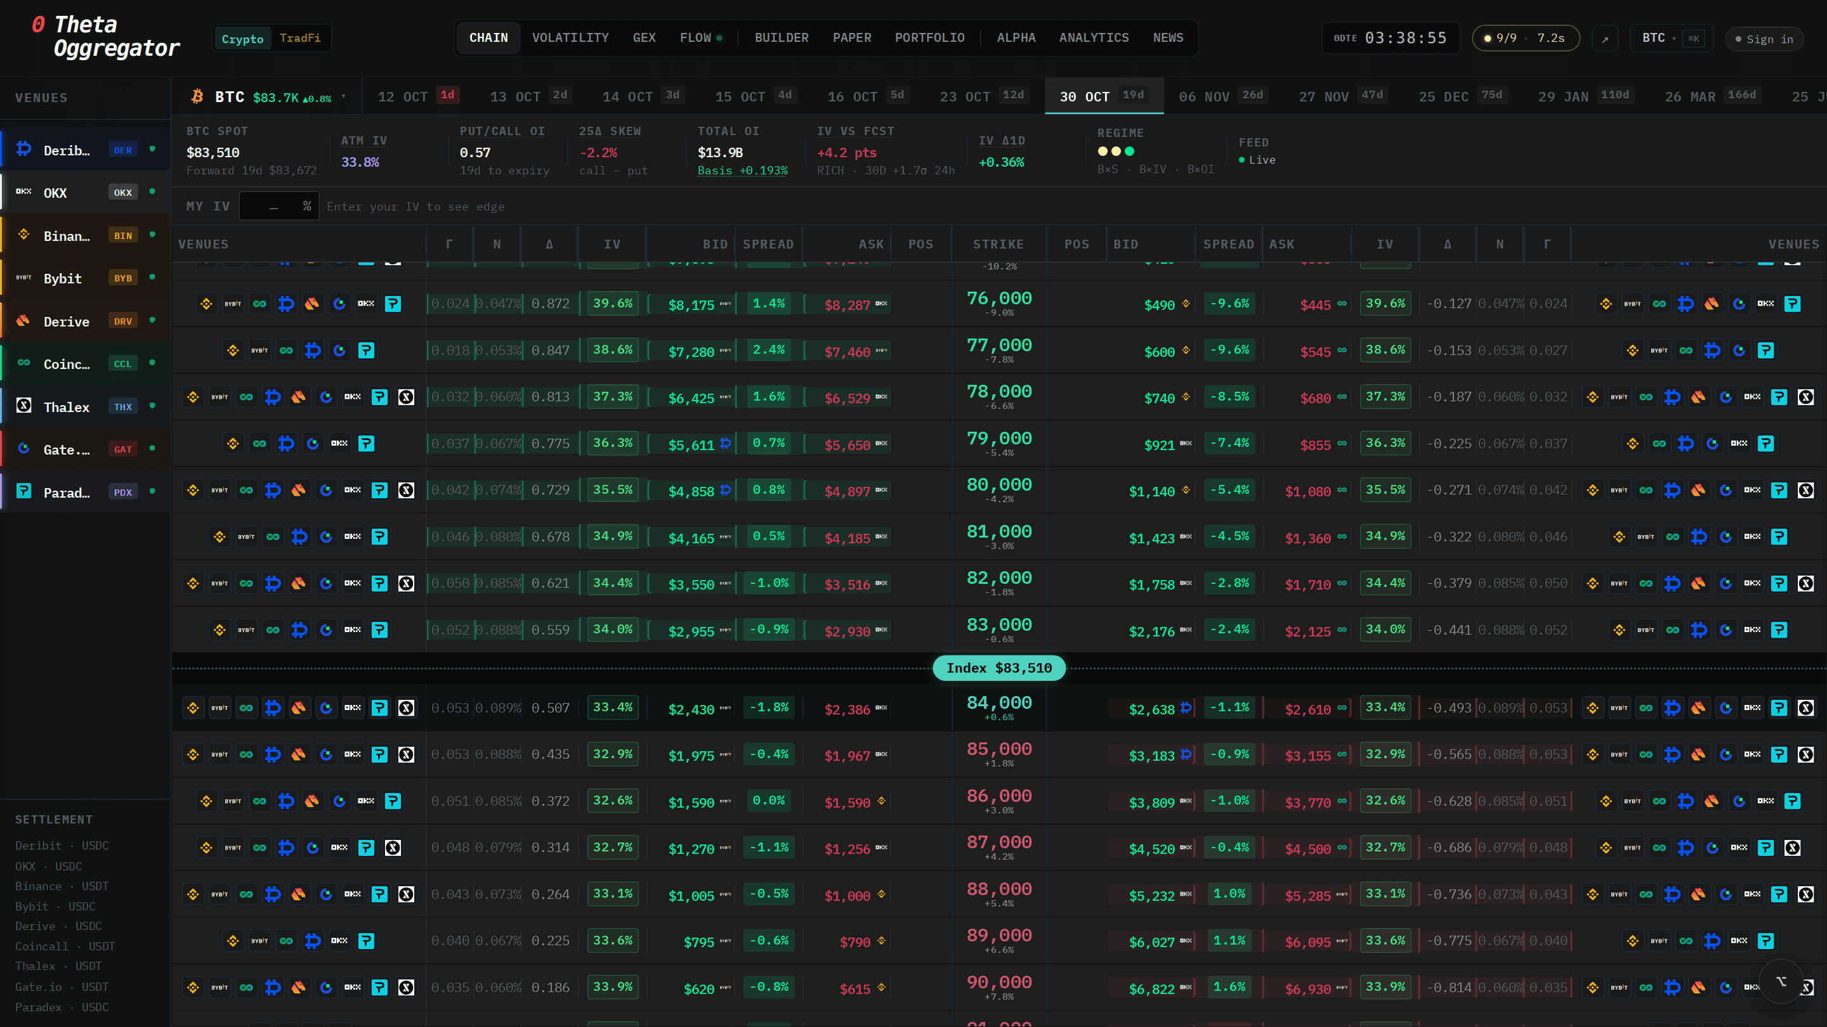Click the Thalex icon in the 84,000 put-side venues
Viewport: 1827px width, 1027px height.
pos(1805,708)
